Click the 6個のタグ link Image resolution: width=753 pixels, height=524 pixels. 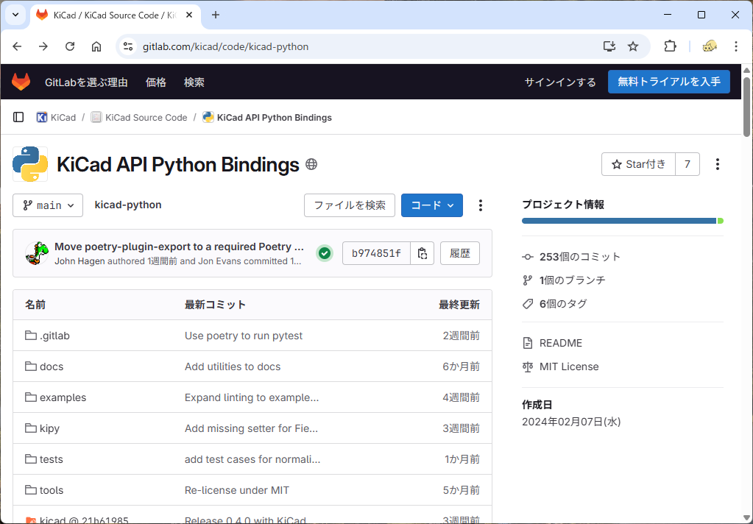563,303
